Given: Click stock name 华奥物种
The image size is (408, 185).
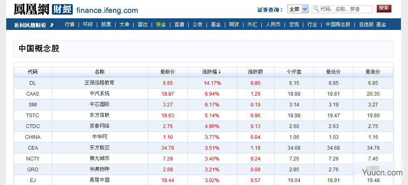Looking at the screenshot, I should click(100, 169).
